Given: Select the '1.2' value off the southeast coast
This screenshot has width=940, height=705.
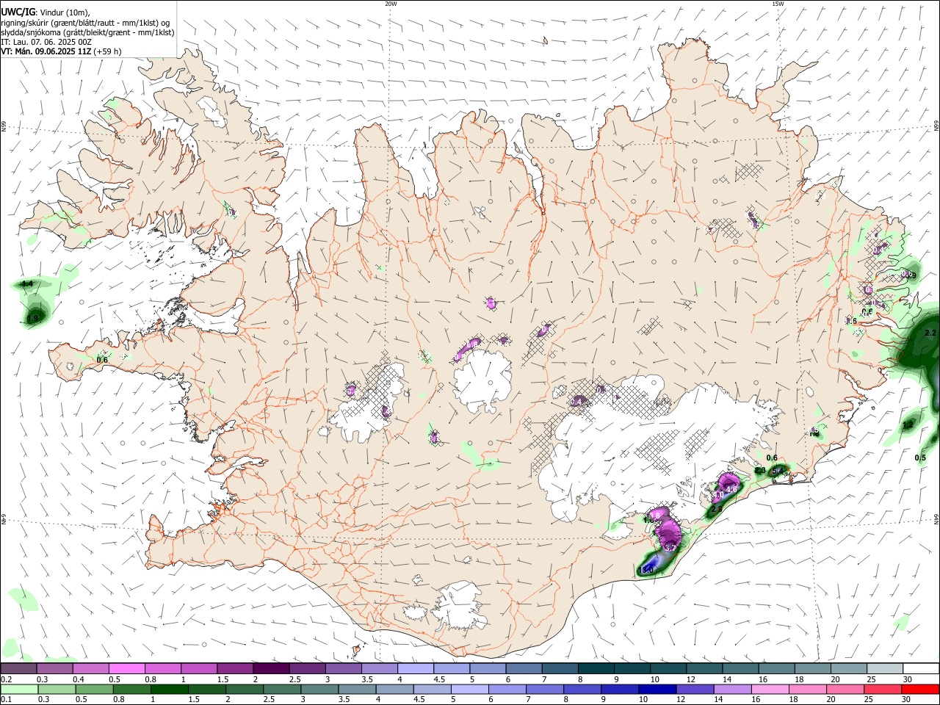Looking at the screenshot, I should coord(908,425).
